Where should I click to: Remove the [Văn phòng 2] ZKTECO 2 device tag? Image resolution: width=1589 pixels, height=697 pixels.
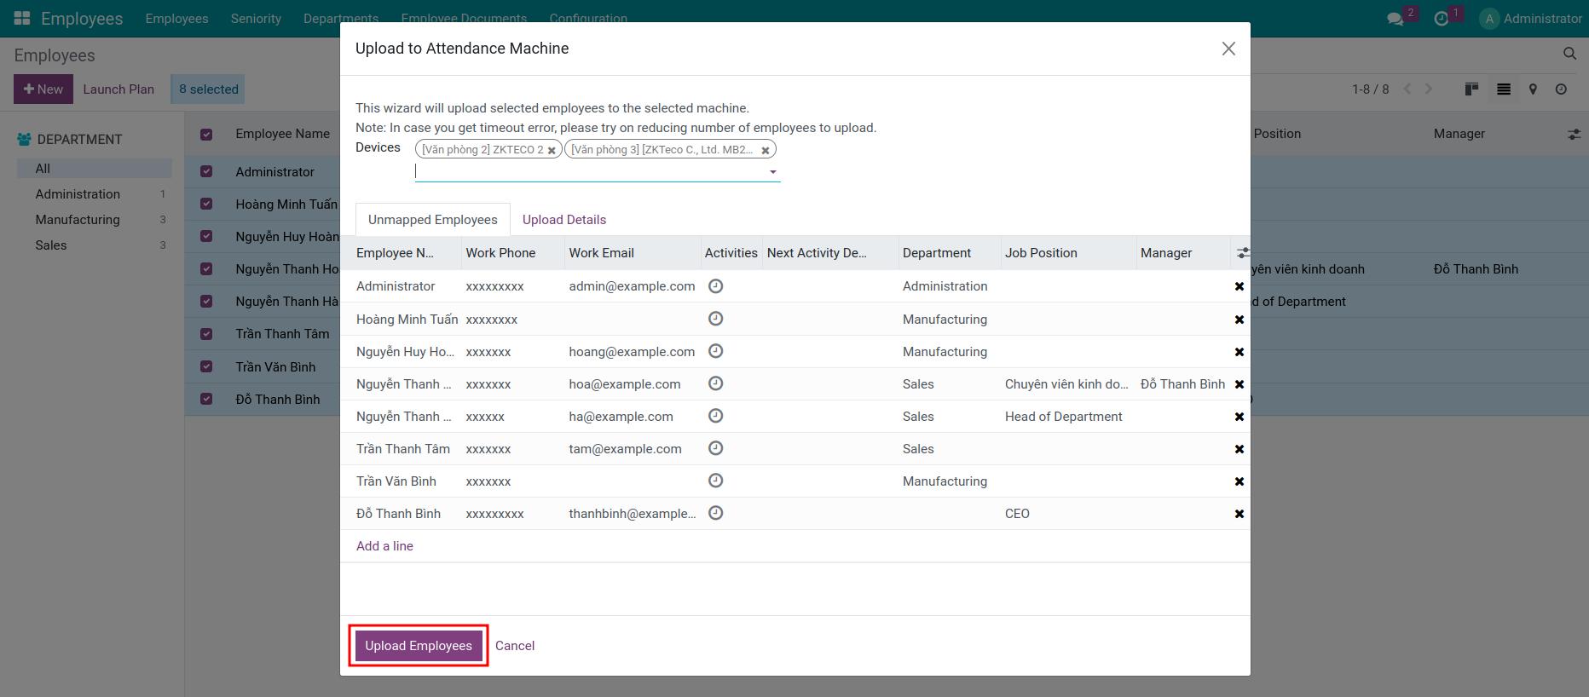pos(552,151)
